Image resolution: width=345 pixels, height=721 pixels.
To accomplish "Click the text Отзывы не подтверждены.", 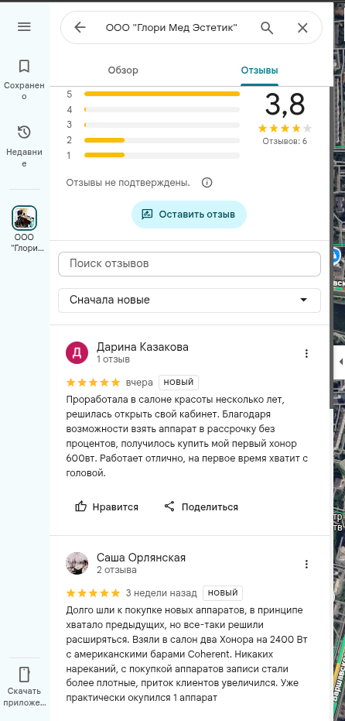I will tap(128, 183).
